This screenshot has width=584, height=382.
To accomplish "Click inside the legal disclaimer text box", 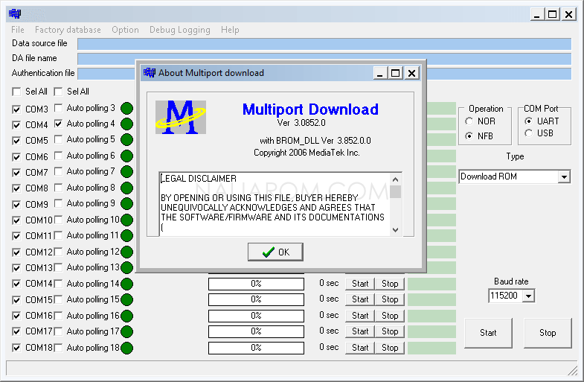I will tap(275, 204).
